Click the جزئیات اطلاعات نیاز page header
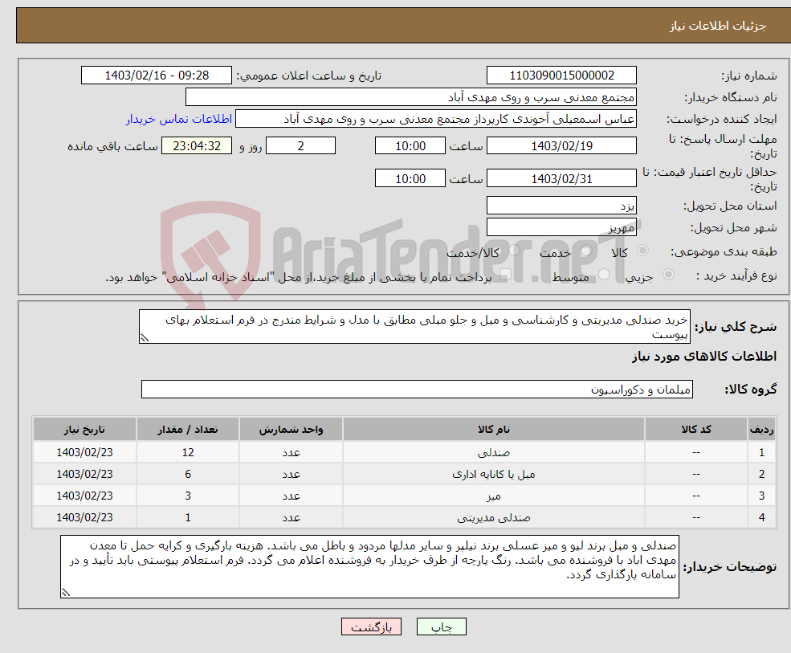 (717, 26)
